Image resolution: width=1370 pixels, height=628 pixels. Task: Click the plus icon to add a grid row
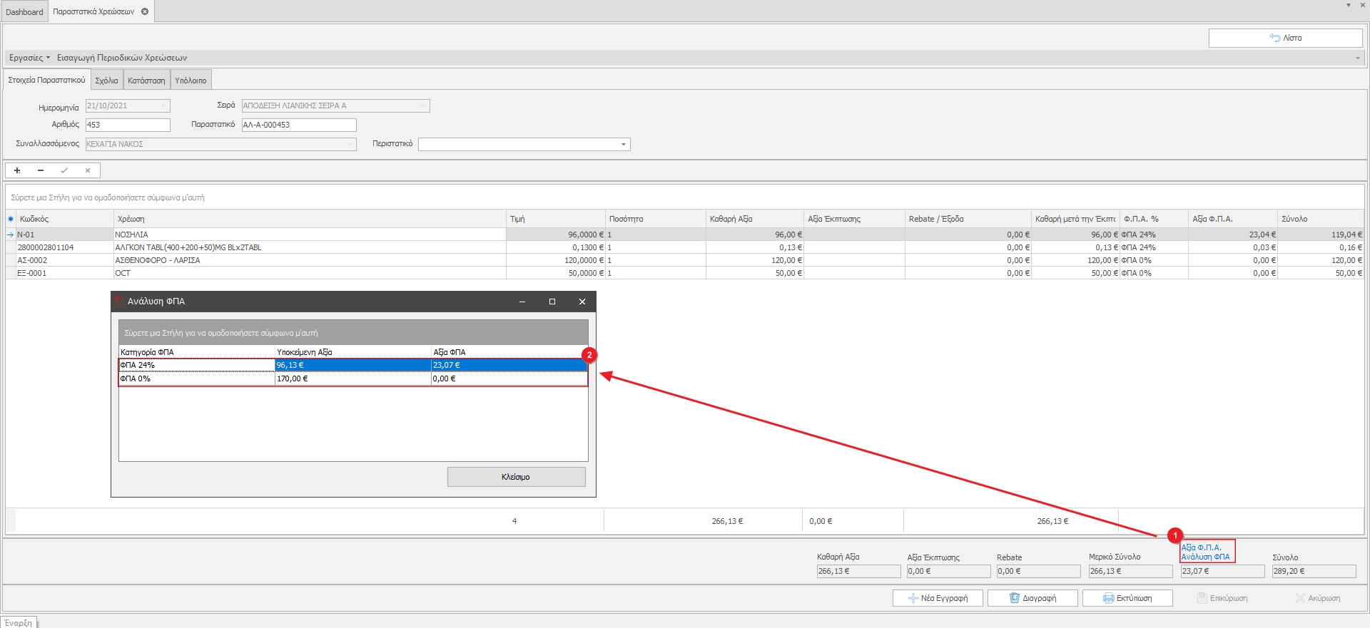(x=17, y=170)
